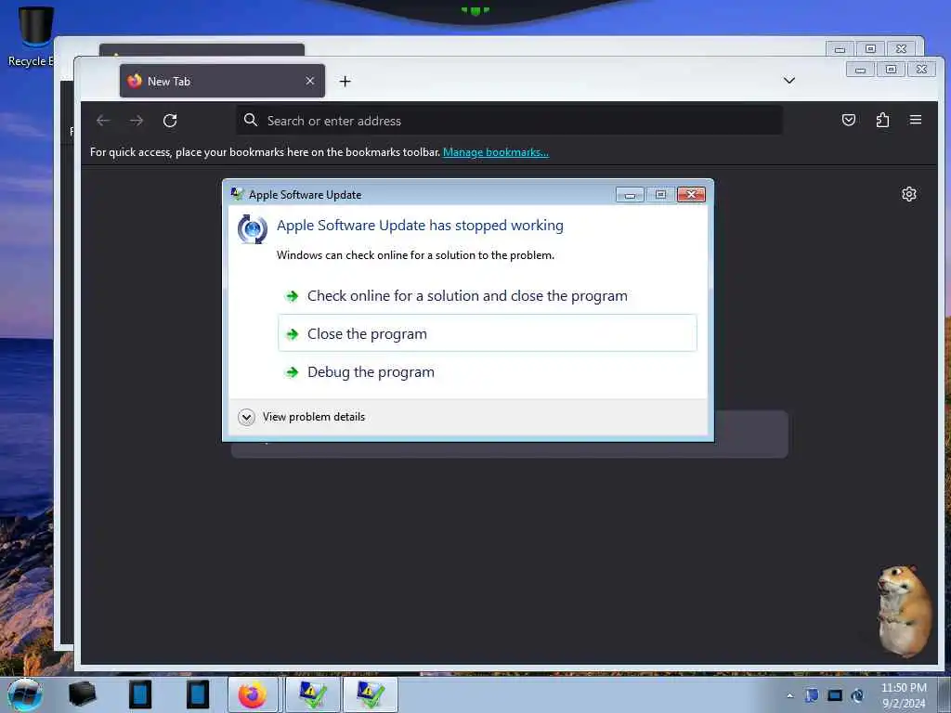Click the Apple Software Update titlebar icon
The height and width of the screenshot is (713, 951).
pyautogui.click(x=237, y=194)
